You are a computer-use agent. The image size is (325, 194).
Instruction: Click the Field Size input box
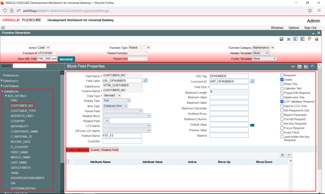pyautogui.click(x=229, y=87)
